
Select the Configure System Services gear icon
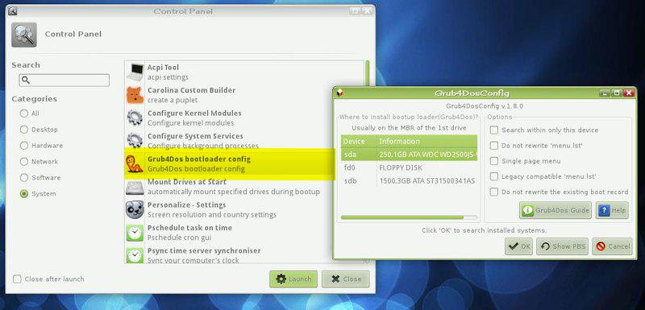pyautogui.click(x=135, y=141)
